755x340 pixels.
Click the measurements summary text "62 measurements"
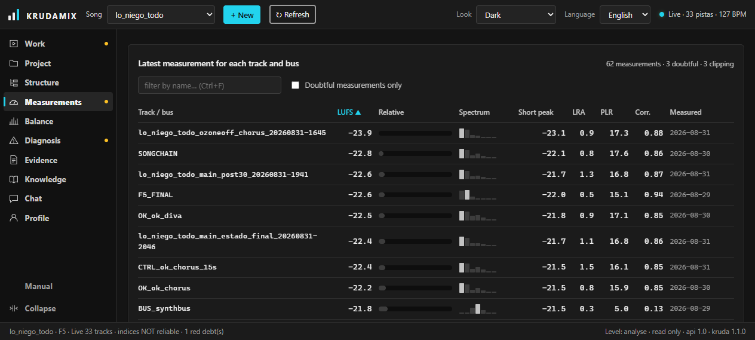click(633, 64)
